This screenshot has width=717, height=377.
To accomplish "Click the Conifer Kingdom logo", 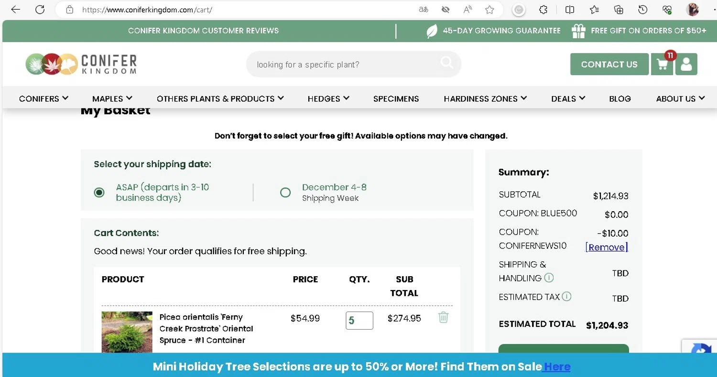I will 81,64.
